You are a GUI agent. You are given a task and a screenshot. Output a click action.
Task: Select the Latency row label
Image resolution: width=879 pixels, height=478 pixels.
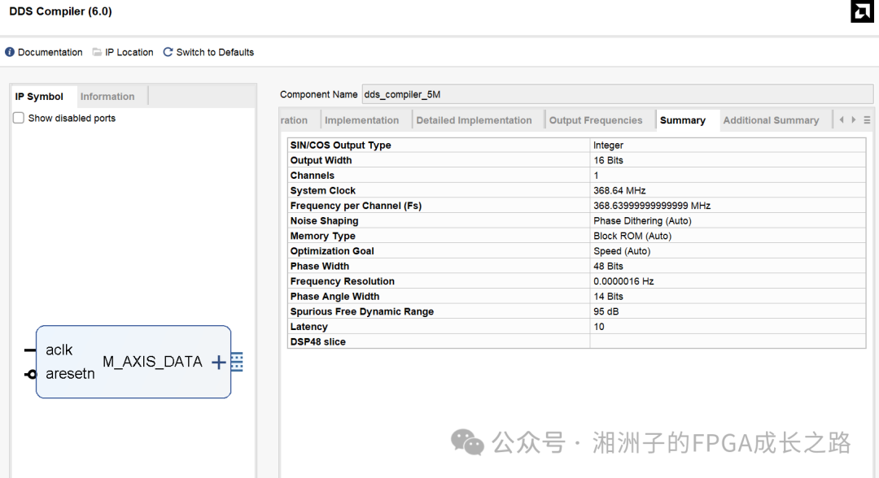pyautogui.click(x=309, y=326)
